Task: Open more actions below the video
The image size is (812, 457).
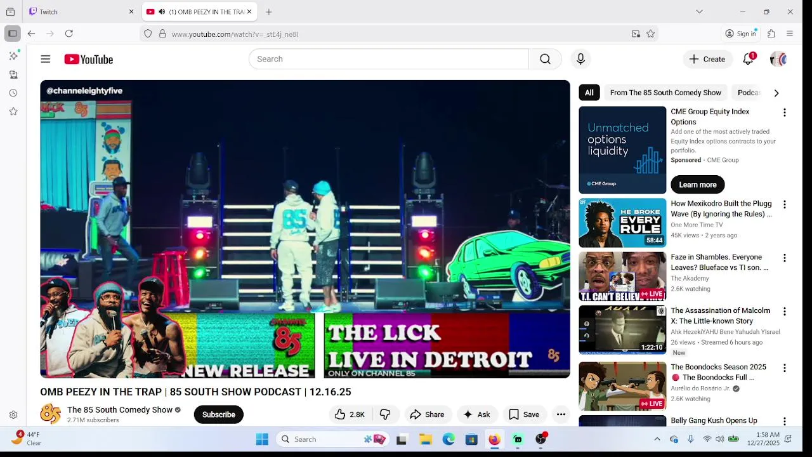Action: coord(561,414)
